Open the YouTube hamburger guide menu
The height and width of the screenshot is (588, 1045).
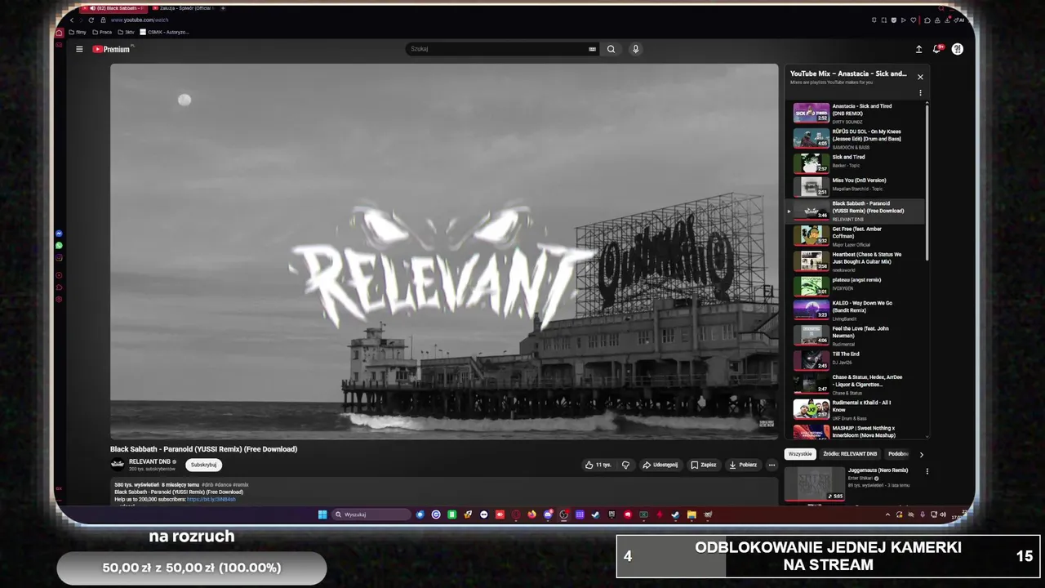coord(79,49)
